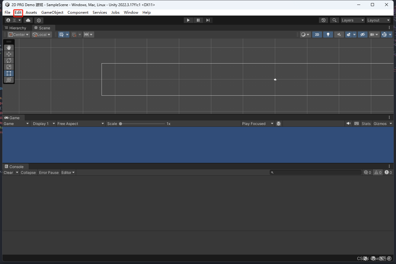This screenshot has width=396, height=264.
Task: Open Free Aspect dropdown
Action: click(81, 123)
